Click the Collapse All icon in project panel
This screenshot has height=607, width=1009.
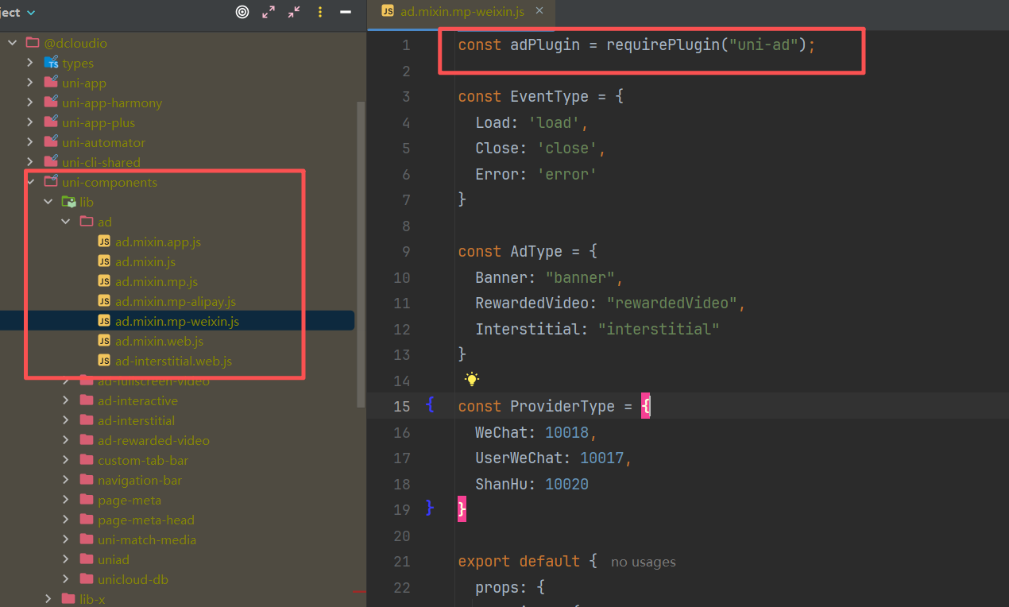click(294, 12)
